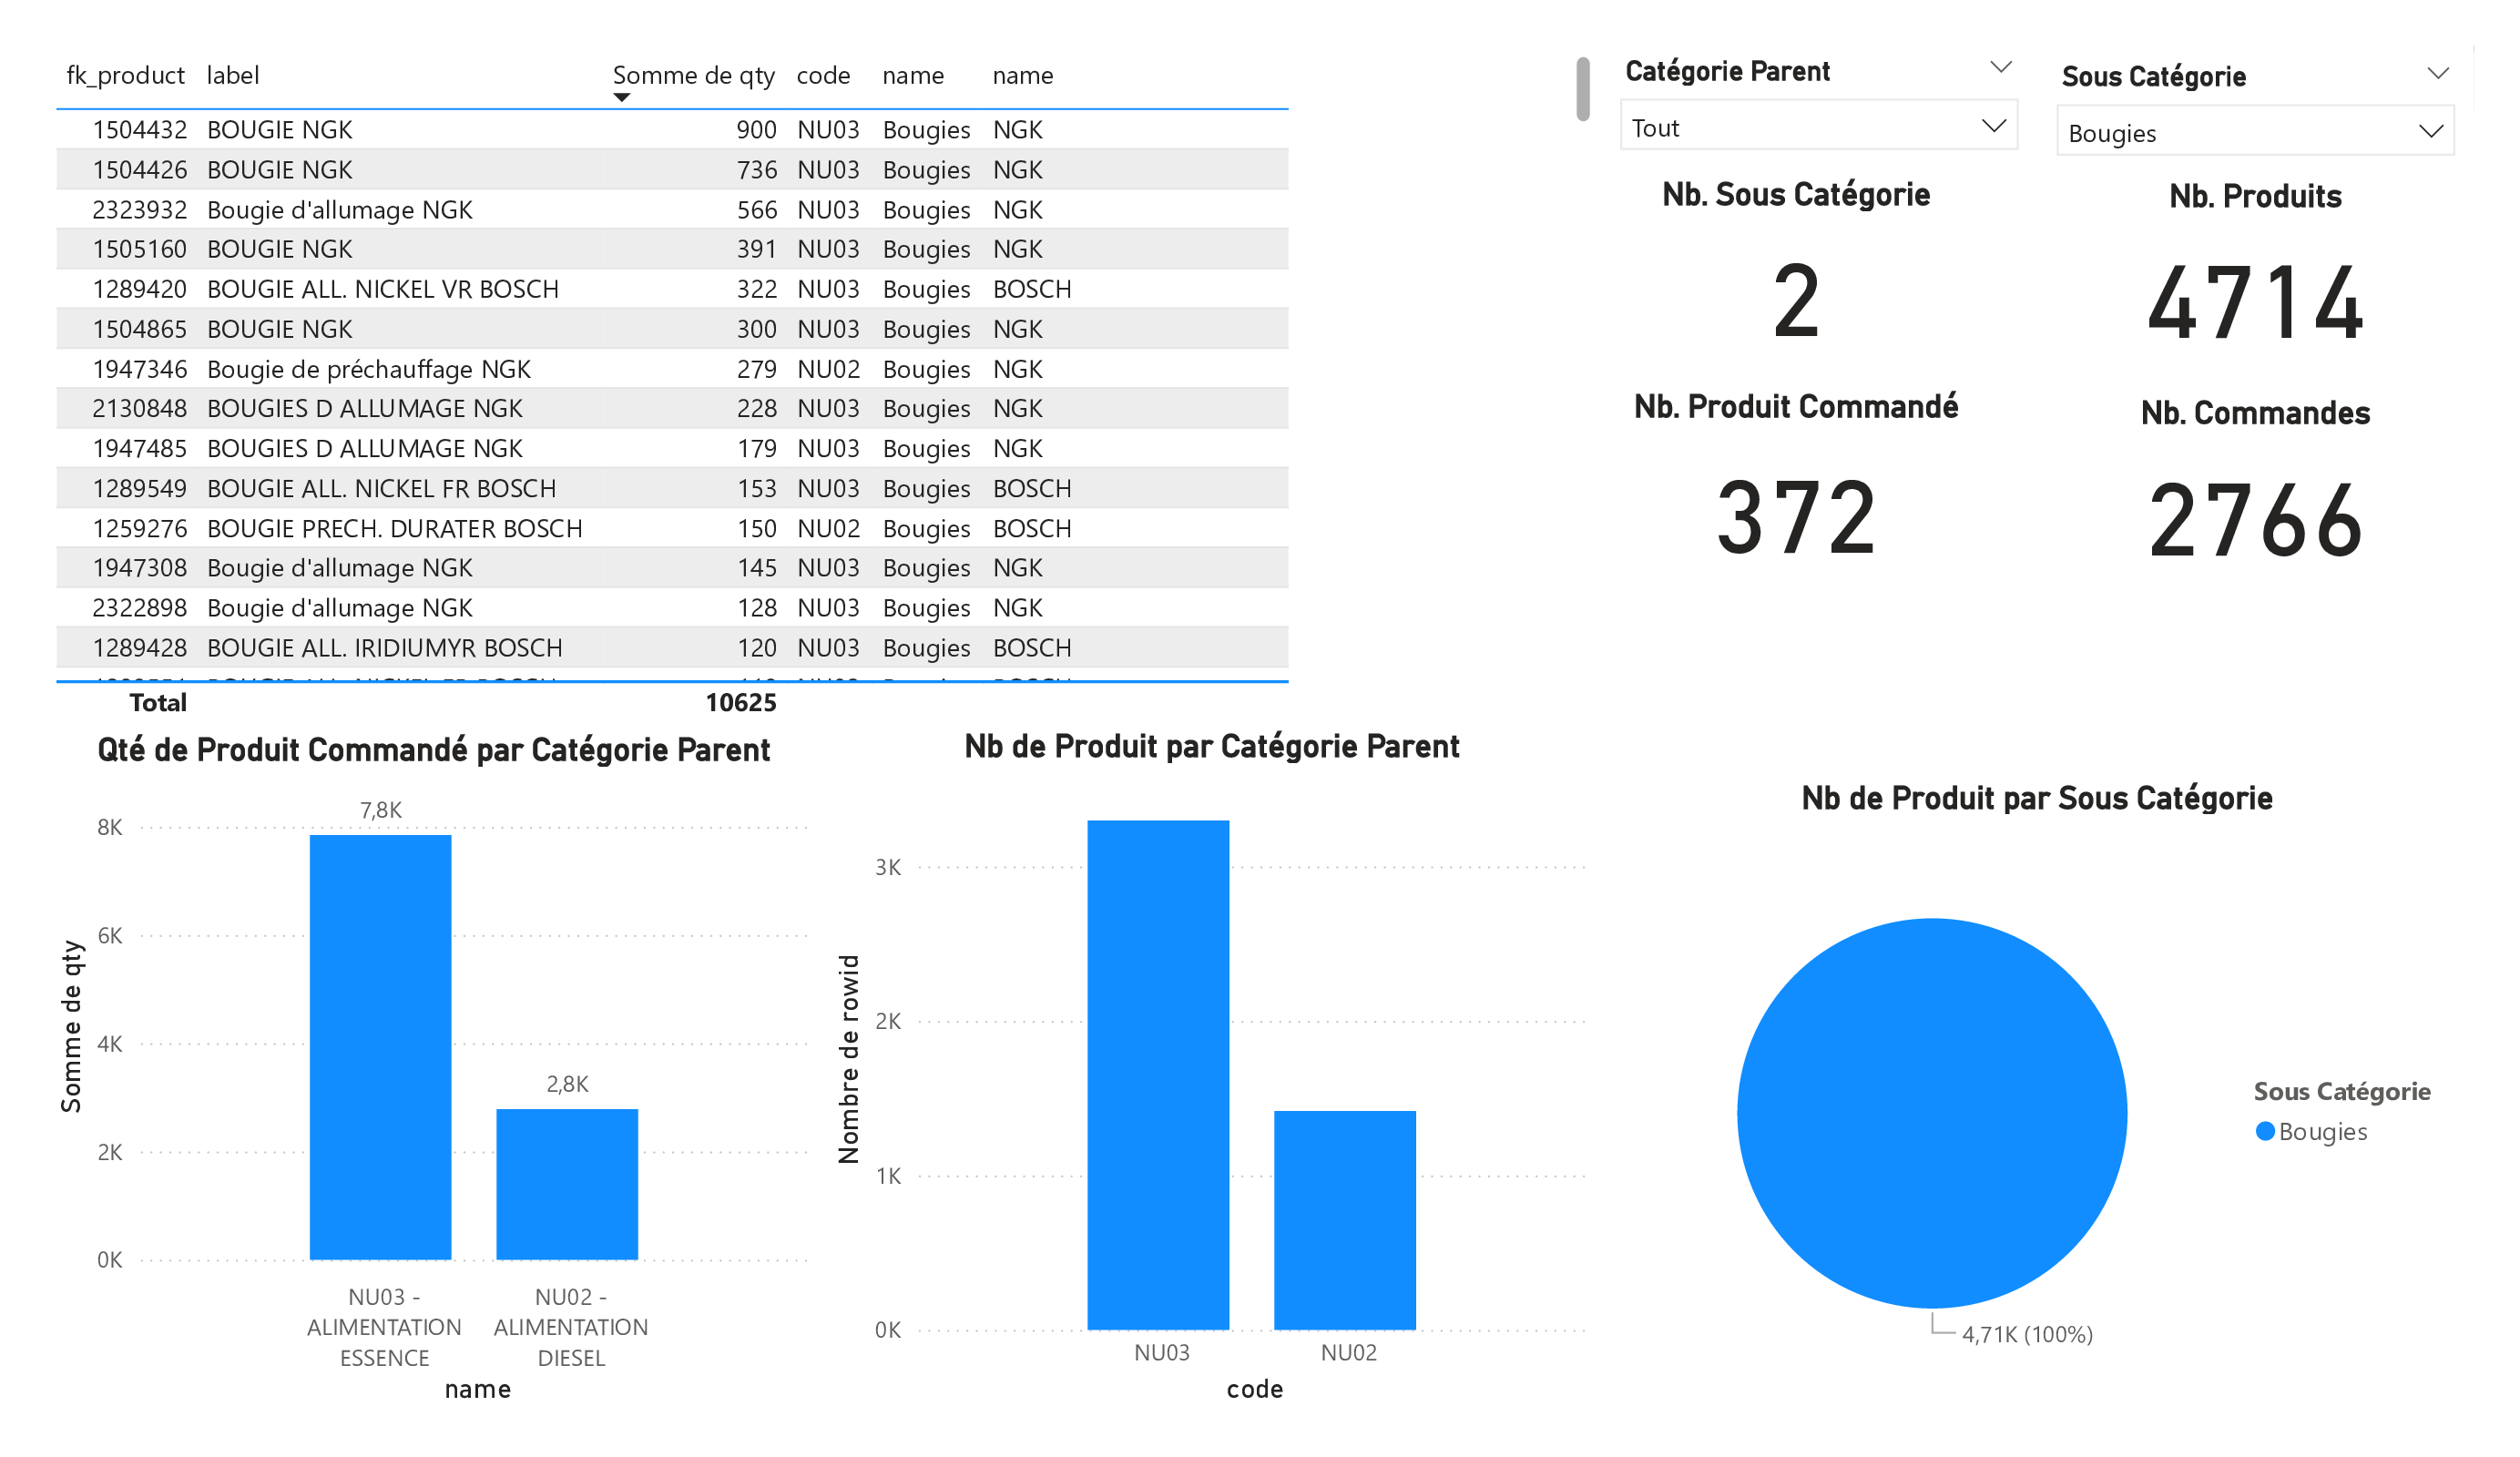Image resolution: width=2520 pixels, height=1457 pixels.
Task: Click the Nb. Produits card value 4714
Action: 2255,302
